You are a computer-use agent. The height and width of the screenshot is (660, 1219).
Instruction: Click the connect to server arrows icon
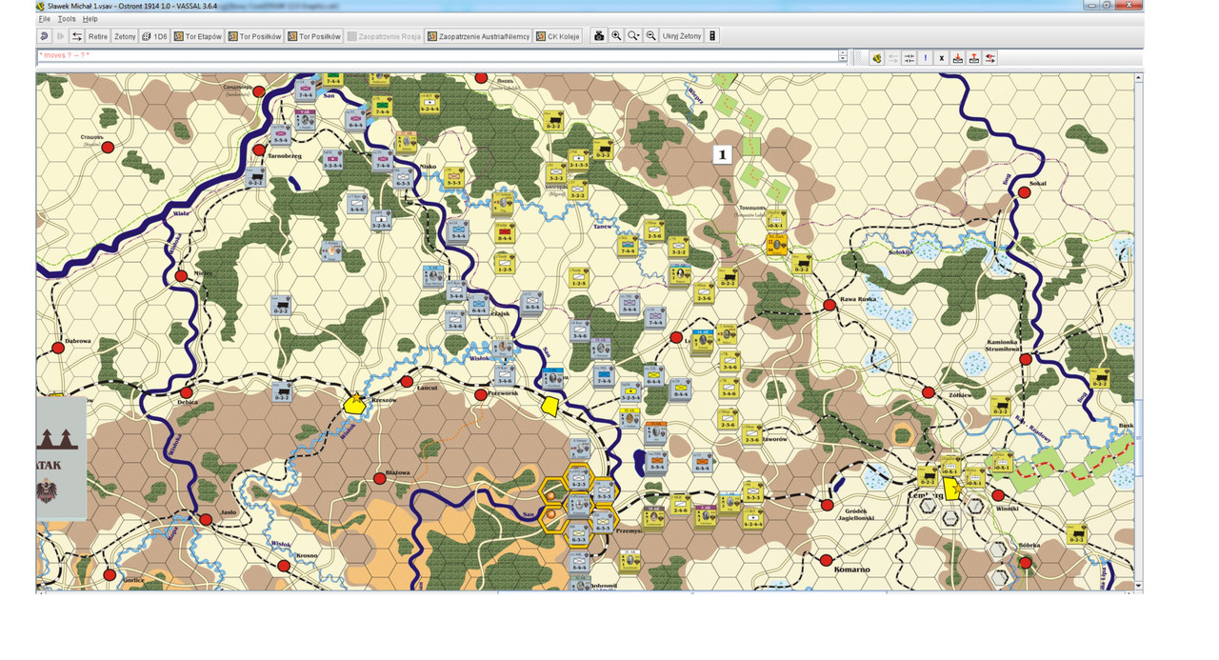point(77,36)
